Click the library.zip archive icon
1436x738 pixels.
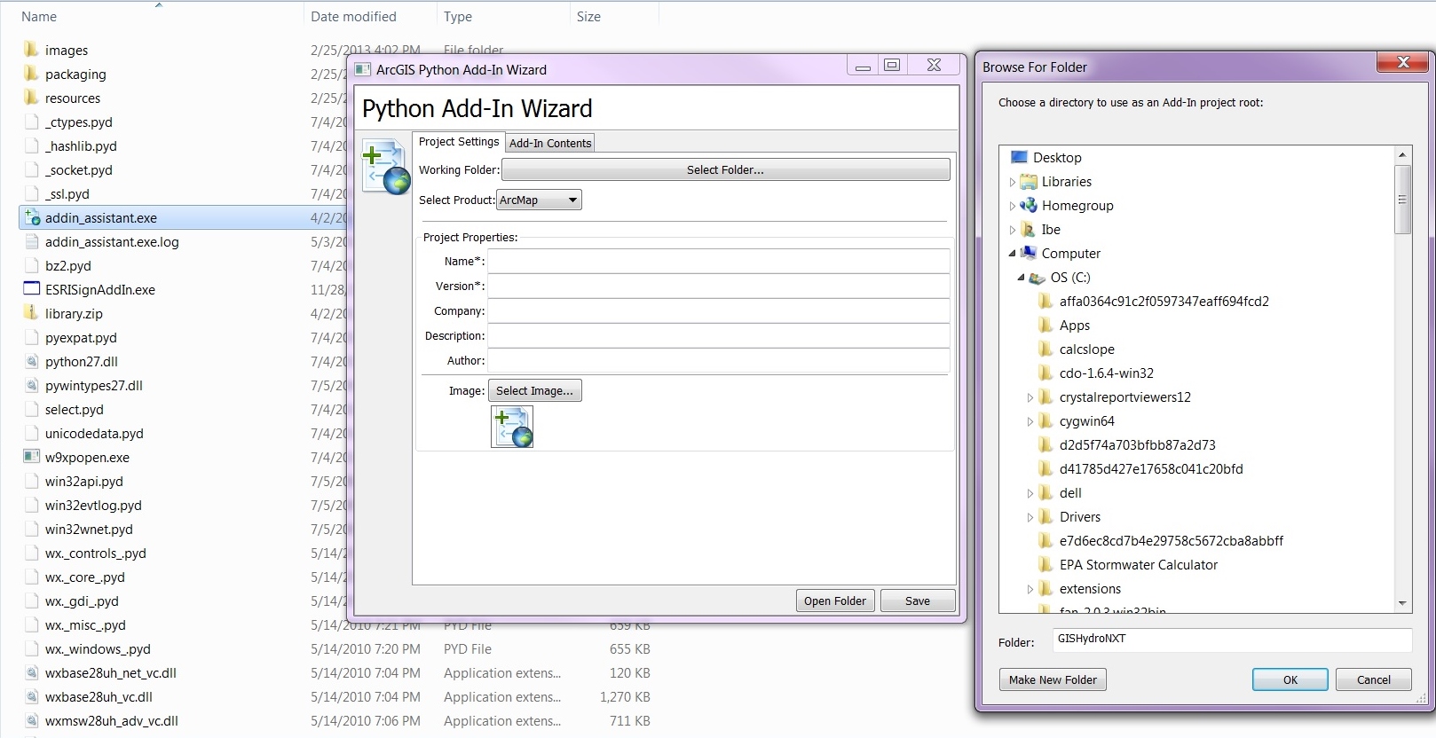pos(31,313)
